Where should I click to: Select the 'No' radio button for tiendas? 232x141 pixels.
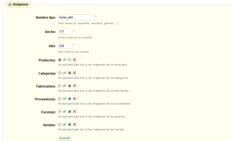70,125
